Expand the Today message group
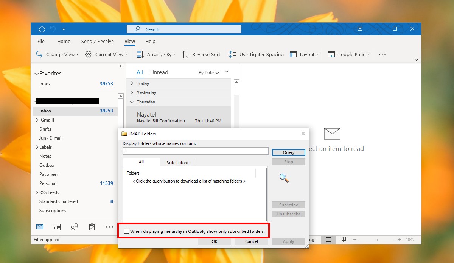454x263 pixels. click(132, 83)
